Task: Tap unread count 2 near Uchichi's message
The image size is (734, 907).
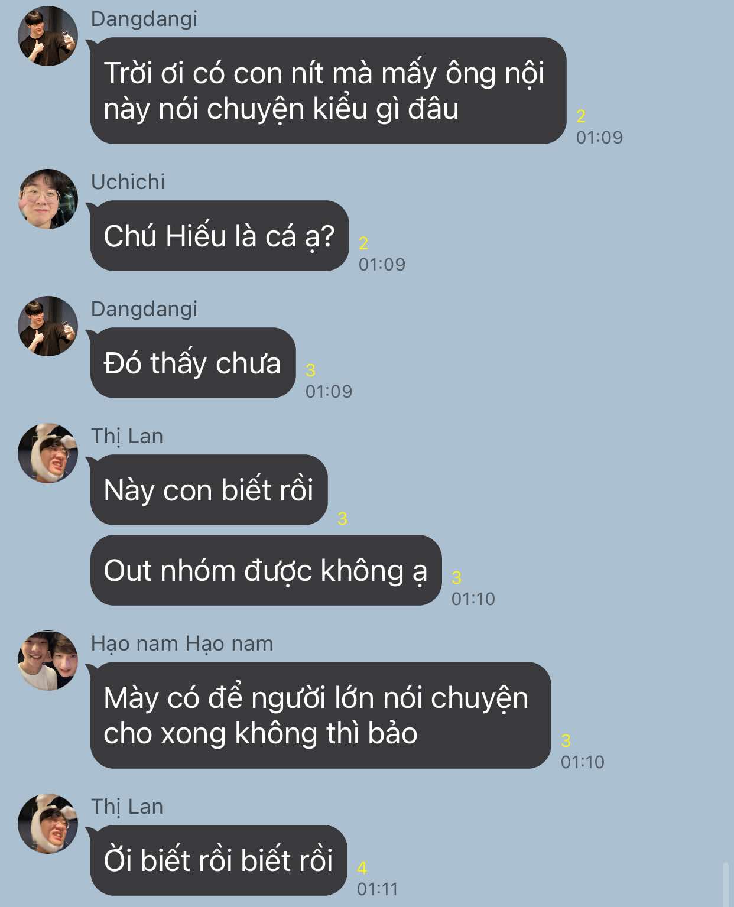Action: tap(363, 243)
